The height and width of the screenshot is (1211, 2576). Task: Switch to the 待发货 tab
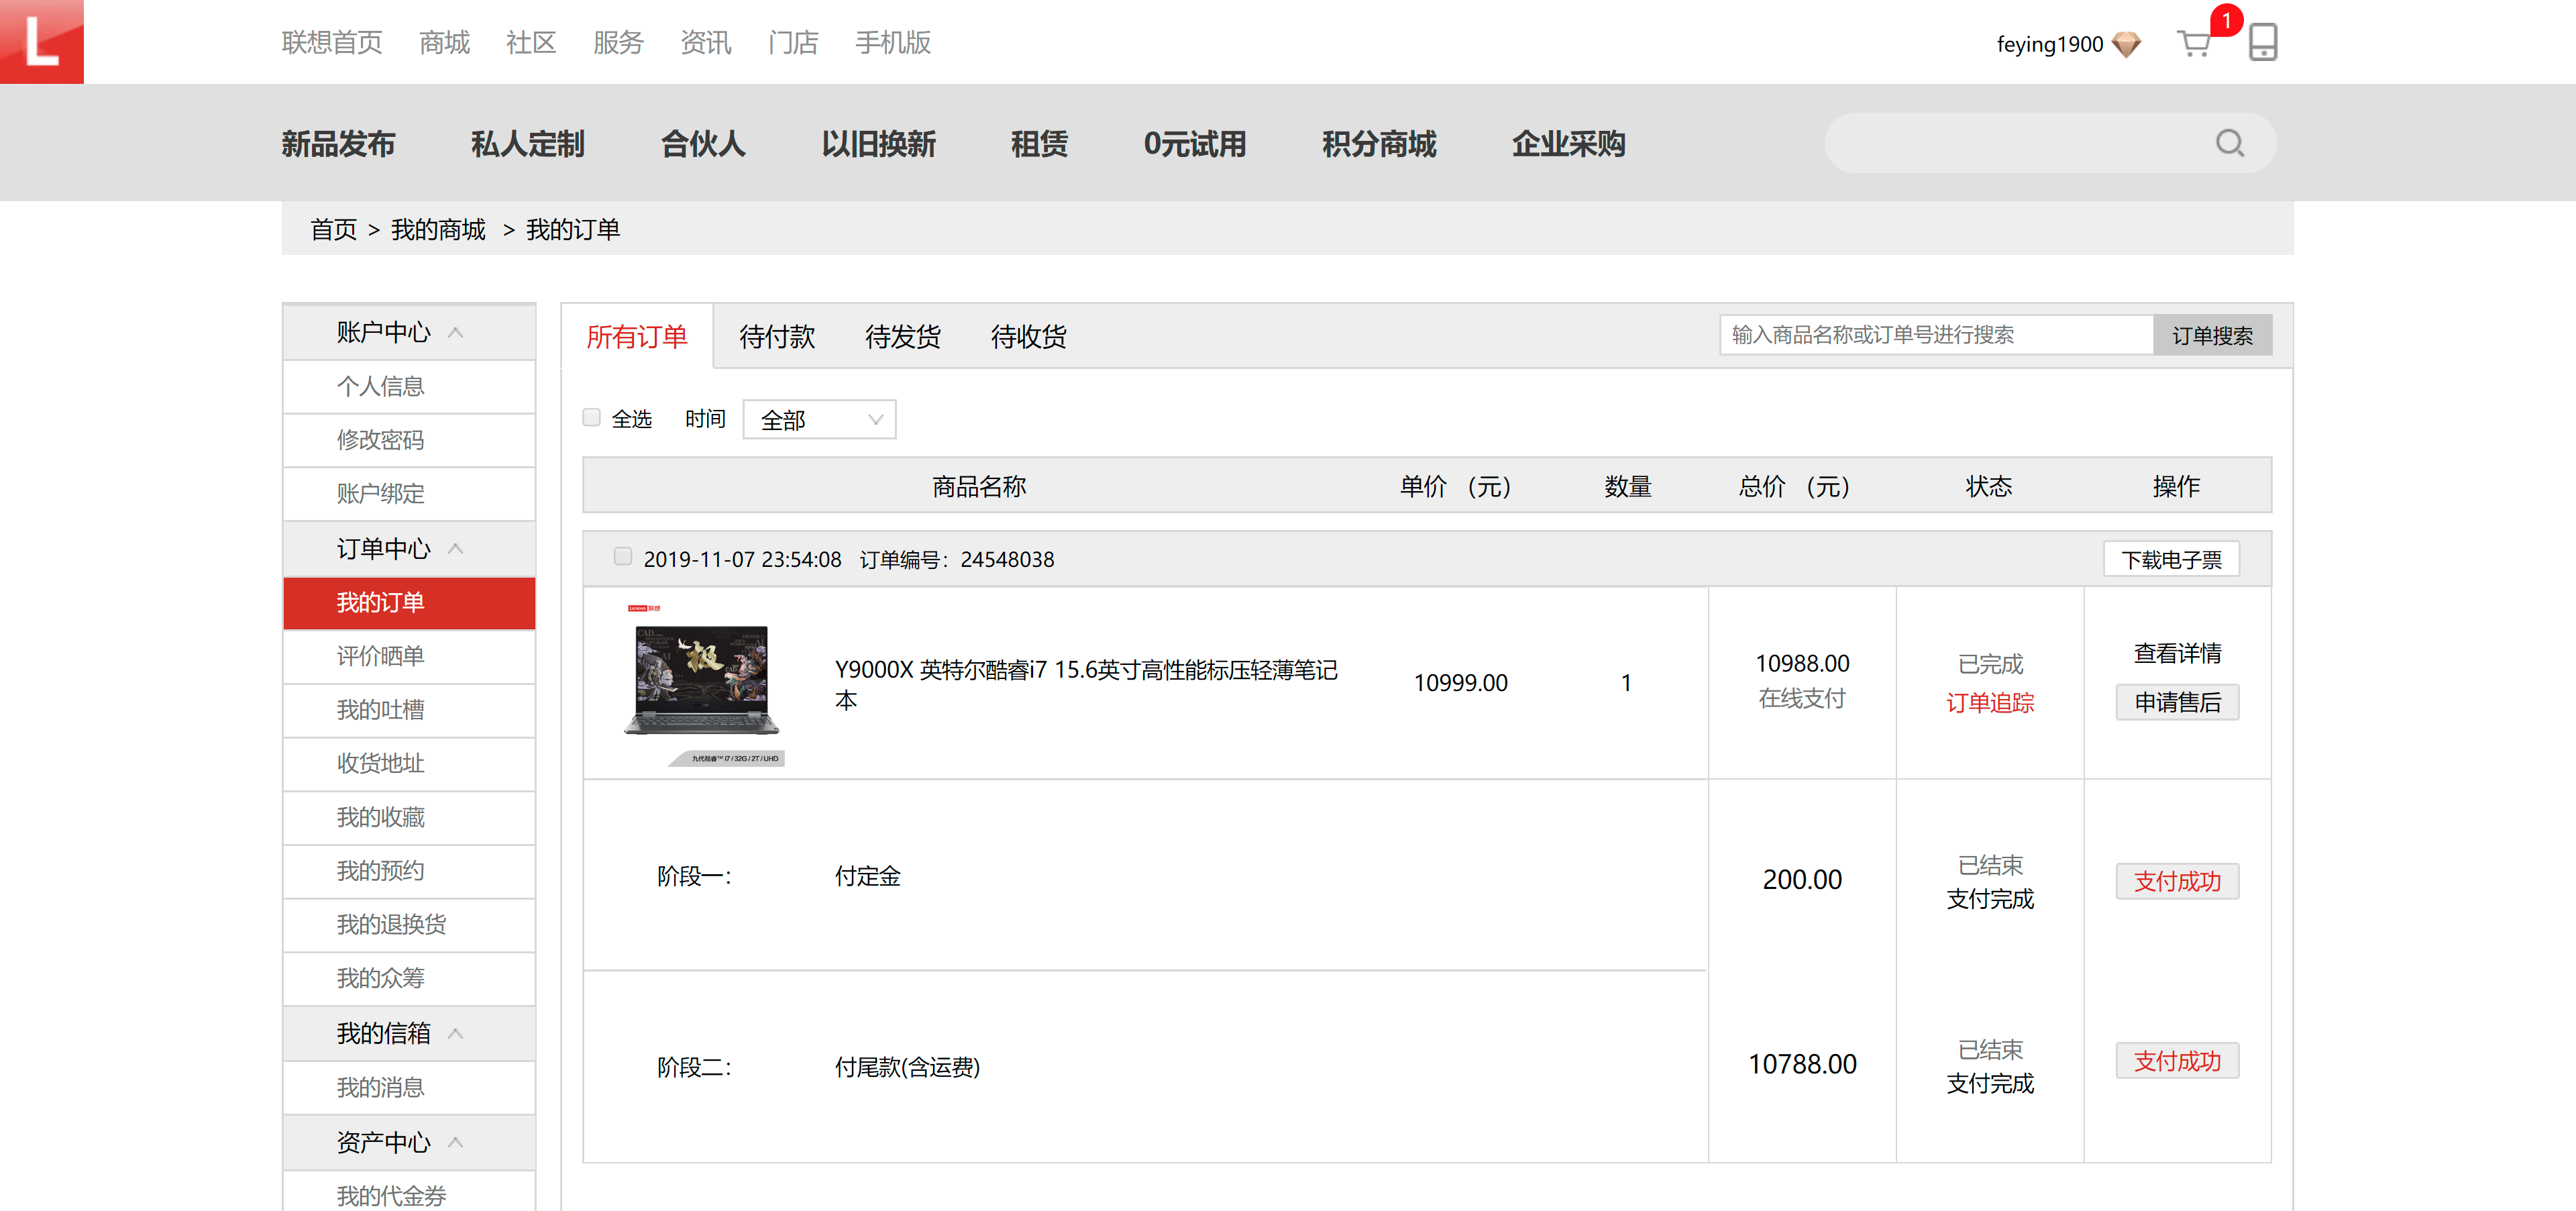[x=903, y=336]
